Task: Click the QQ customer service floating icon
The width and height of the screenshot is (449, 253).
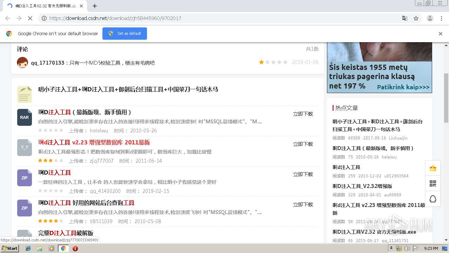Action: (433, 199)
